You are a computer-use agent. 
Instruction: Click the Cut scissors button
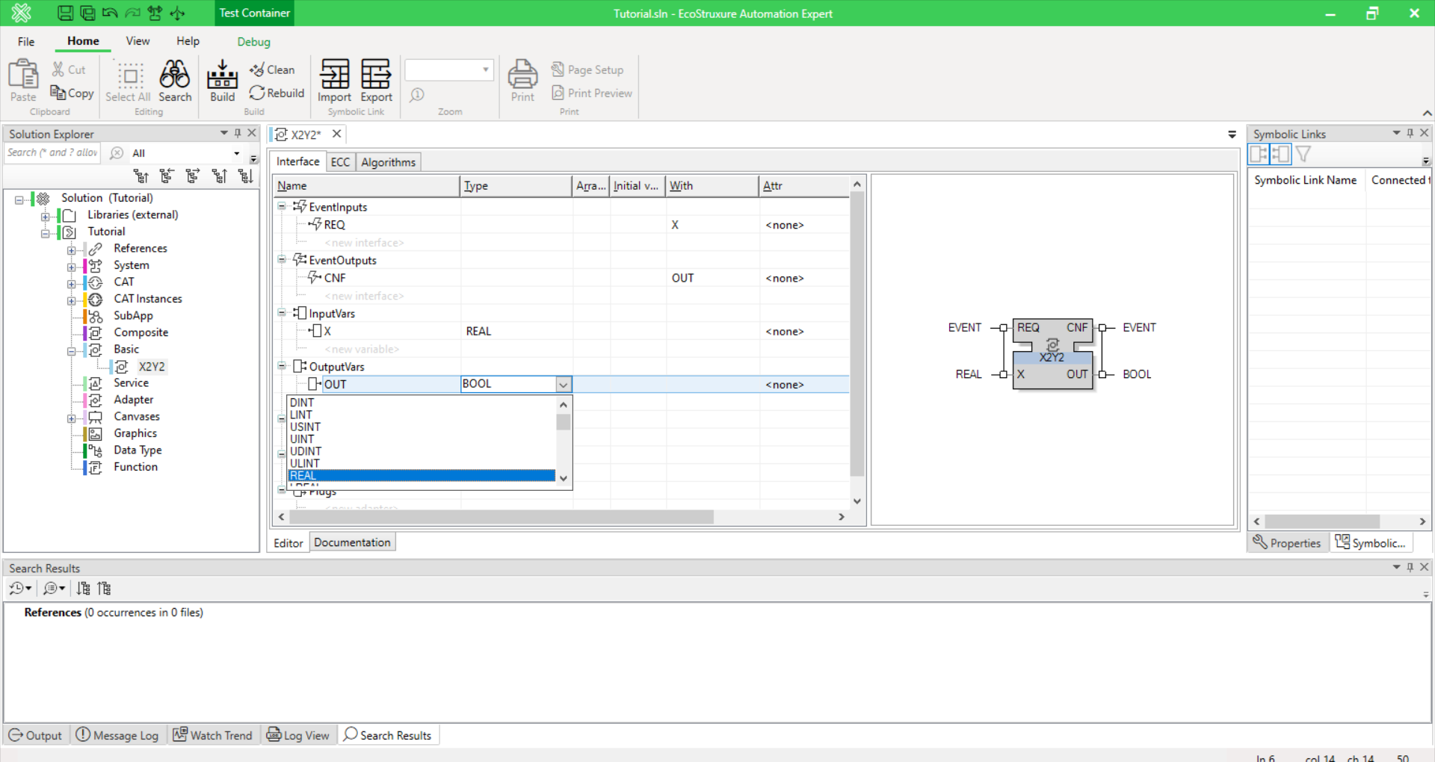pyautogui.click(x=69, y=69)
